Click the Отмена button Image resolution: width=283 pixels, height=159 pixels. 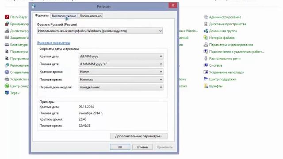pos(142,147)
